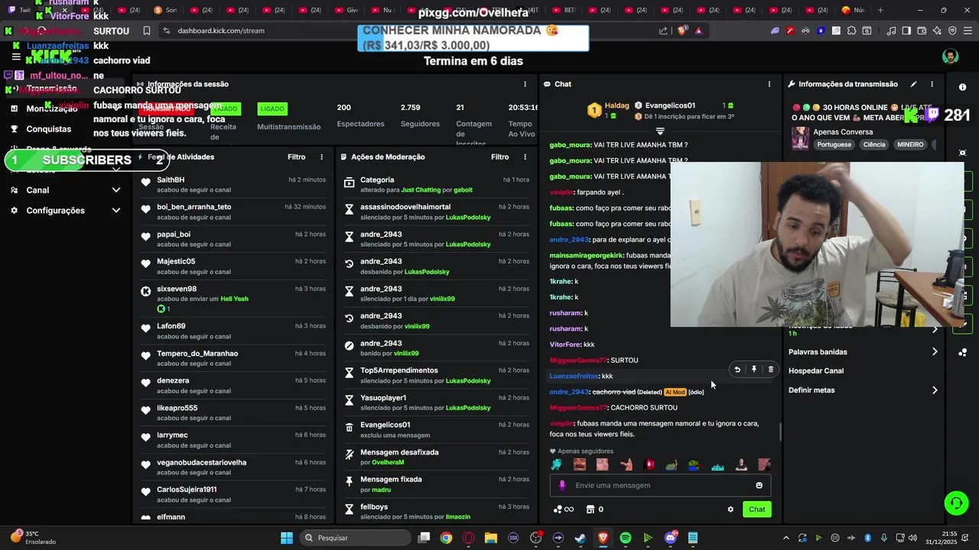Open Brave Wallet icon
The width and height of the screenshot is (979, 550).
(x=922, y=31)
